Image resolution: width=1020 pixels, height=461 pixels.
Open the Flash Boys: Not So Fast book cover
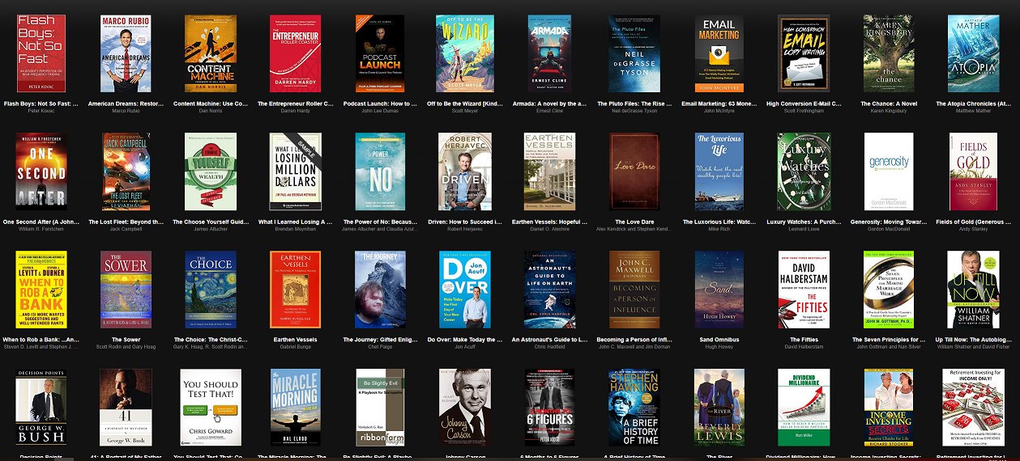coord(41,53)
